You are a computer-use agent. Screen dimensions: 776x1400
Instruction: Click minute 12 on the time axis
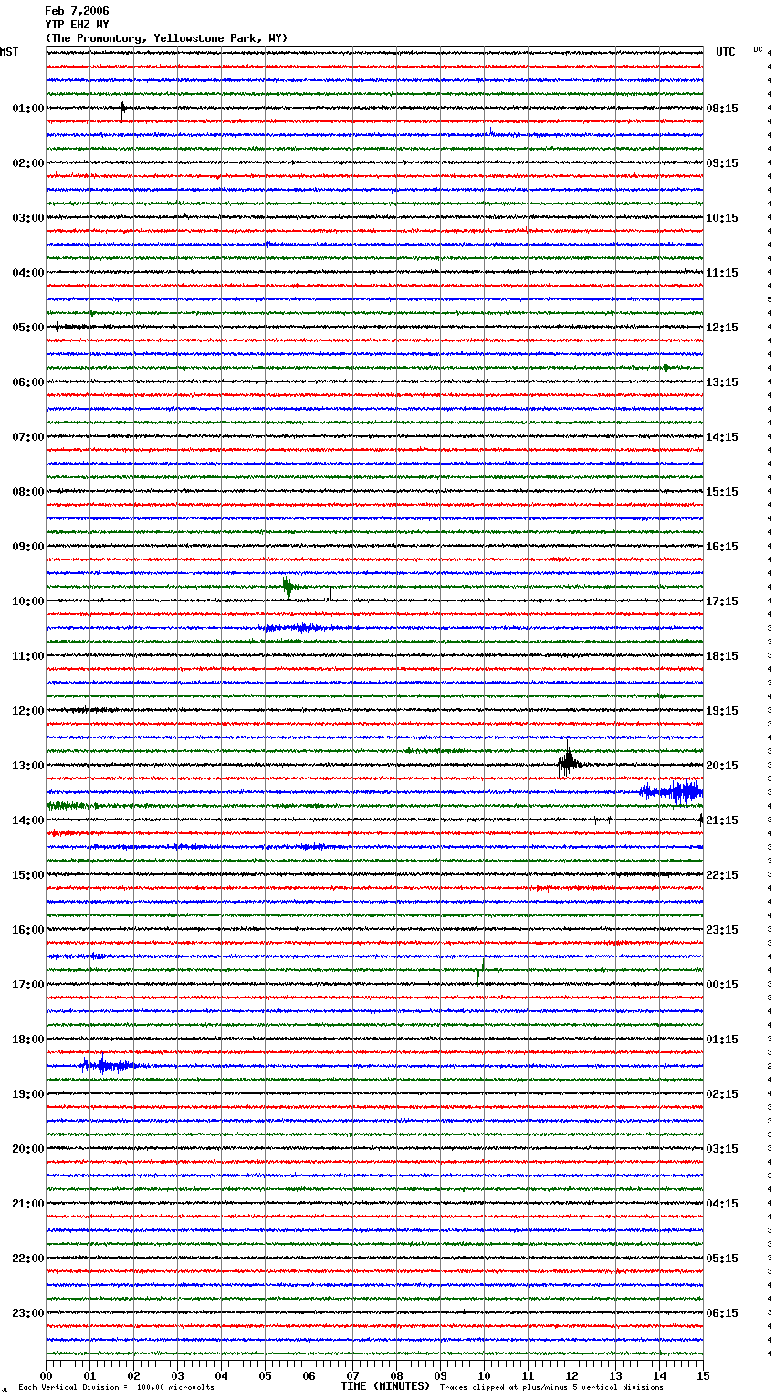click(572, 1375)
